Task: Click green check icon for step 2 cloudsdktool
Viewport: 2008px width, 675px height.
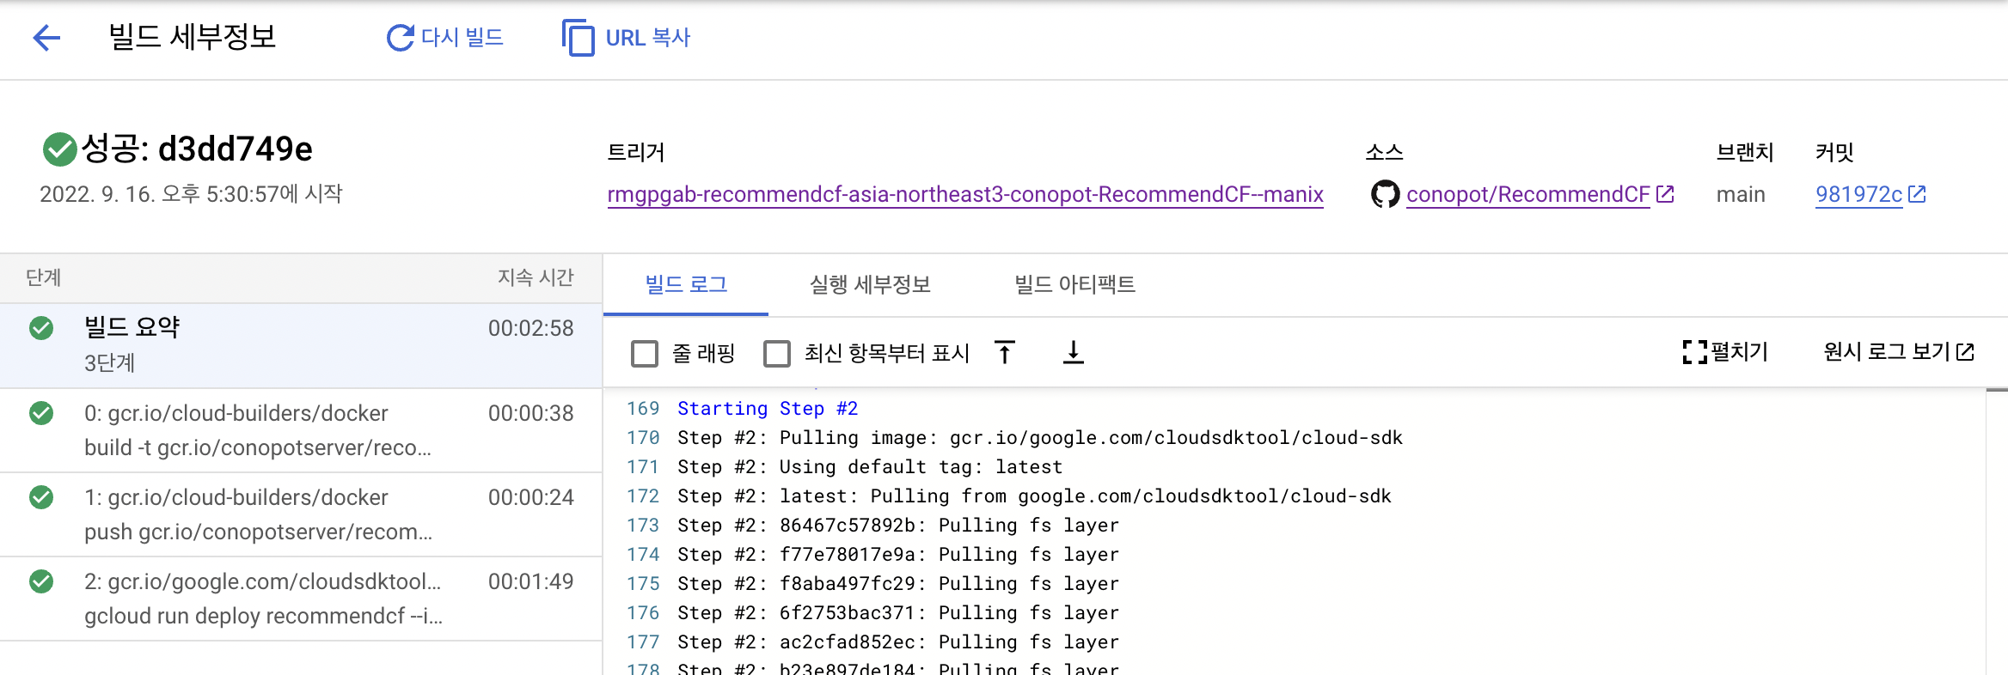Action: [x=41, y=581]
